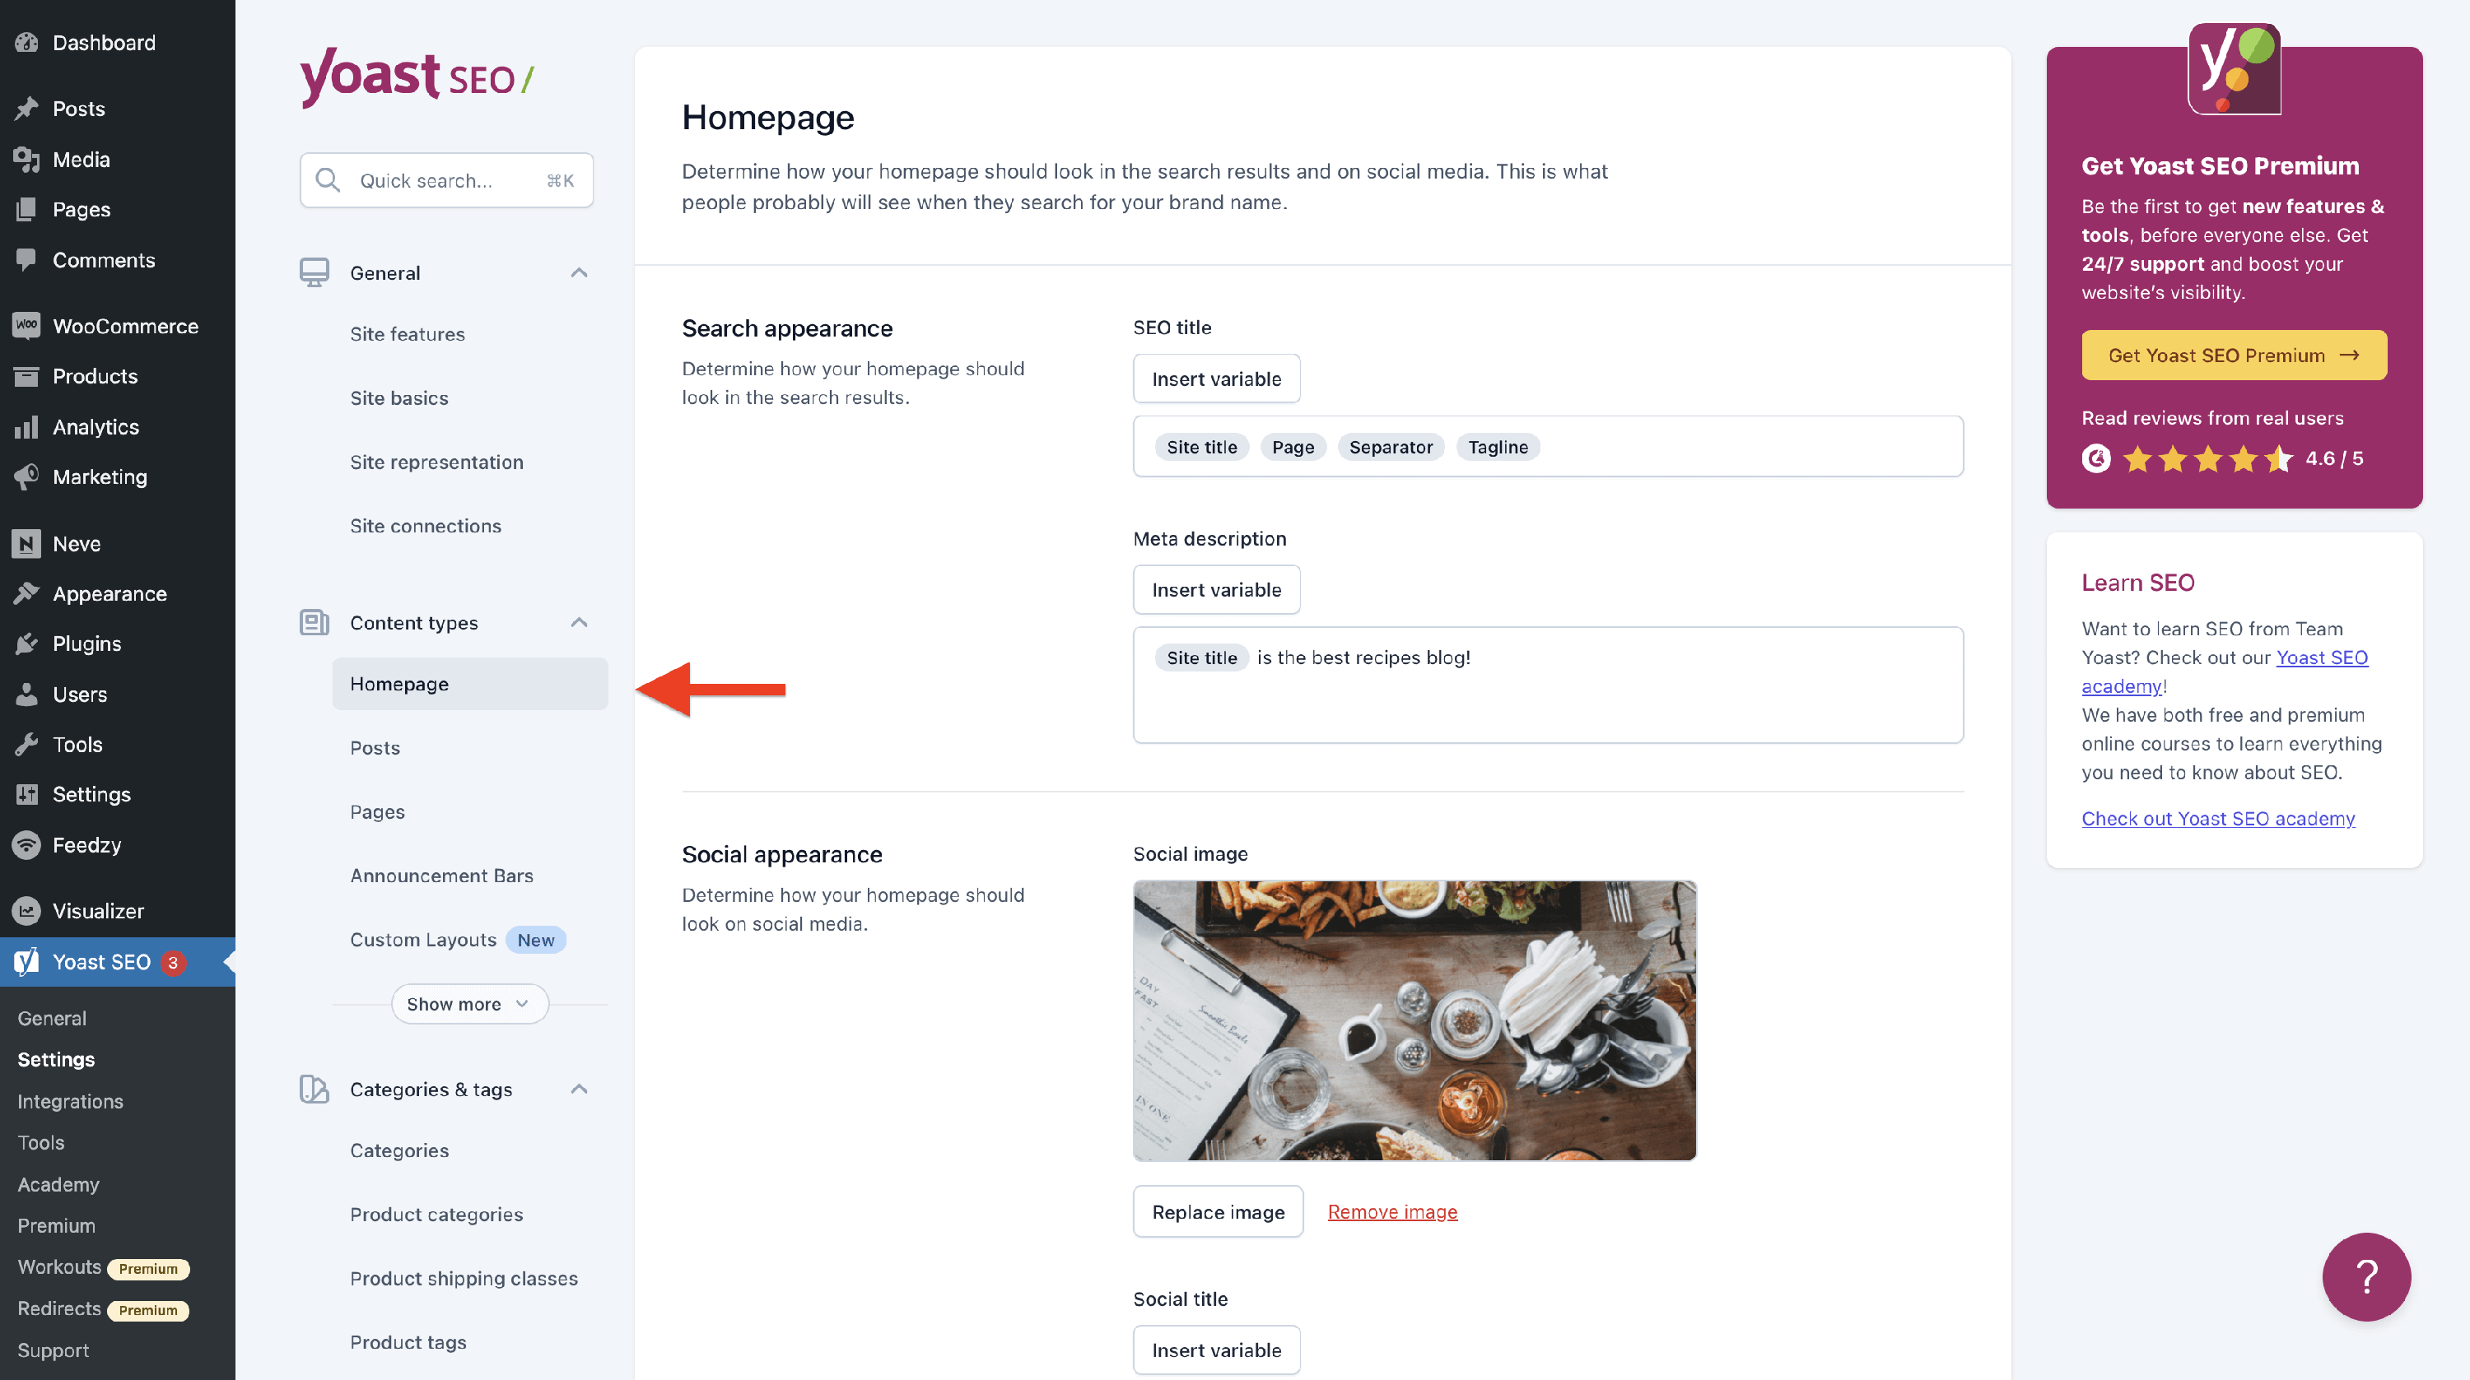Image resolution: width=2470 pixels, height=1380 pixels.
Task: Click Remove image link
Action: pos(1392,1211)
